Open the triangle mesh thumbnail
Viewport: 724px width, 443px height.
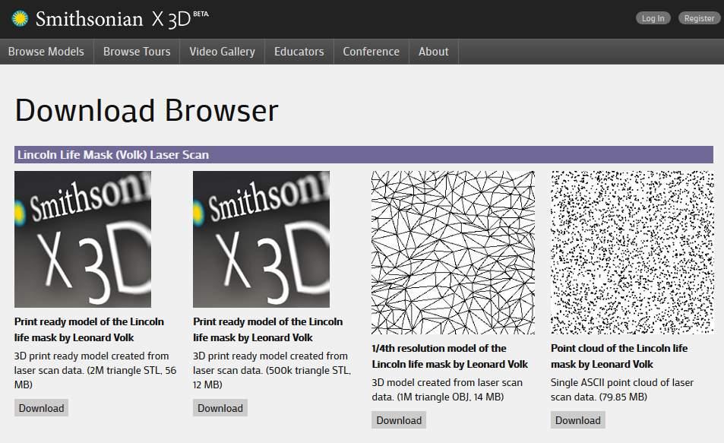pos(453,253)
